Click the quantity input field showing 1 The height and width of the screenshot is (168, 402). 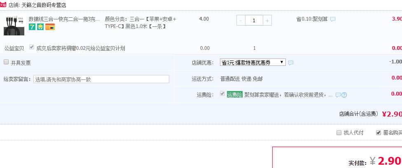[254, 21]
